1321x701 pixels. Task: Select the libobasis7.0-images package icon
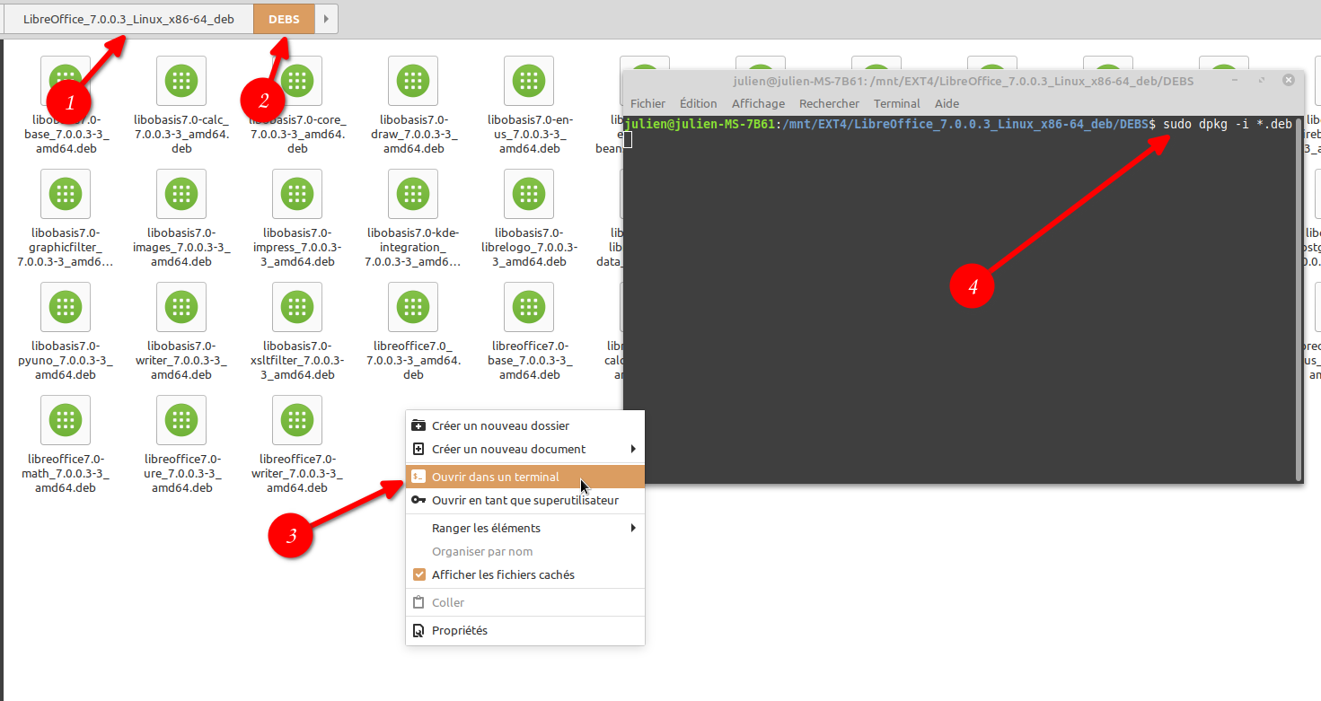point(181,194)
